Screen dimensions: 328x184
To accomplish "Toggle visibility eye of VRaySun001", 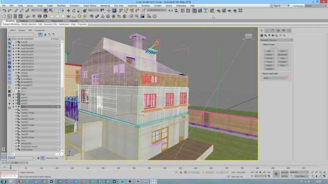I will click(x=16, y=143).
